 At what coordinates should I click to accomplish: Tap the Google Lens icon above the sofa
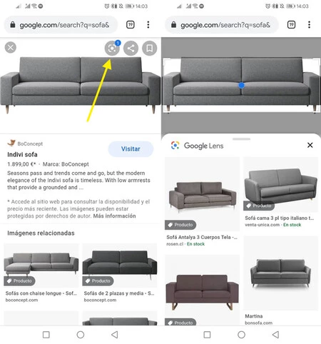tap(112, 49)
